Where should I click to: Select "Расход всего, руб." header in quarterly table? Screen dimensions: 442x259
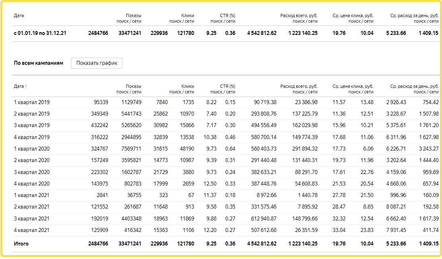tap(299, 86)
